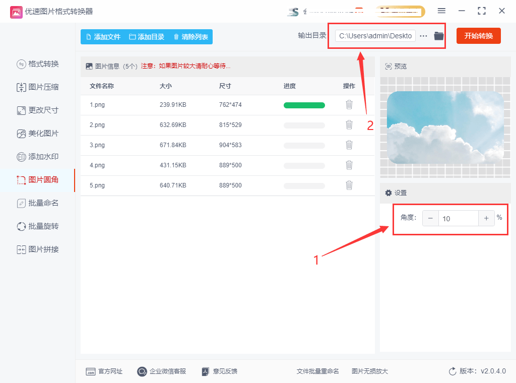
Task: Switch to 图片压缩 in the sidebar
Action: pyautogui.click(x=38, y=87)
